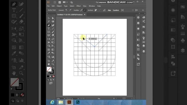The width and height of the screenshot is (187, 105).
Task: Hide handles for selected anchor points
Action: (85, 10)
